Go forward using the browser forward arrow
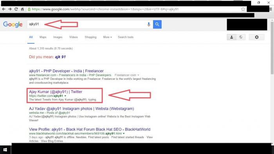The height and width of the screenshot is (154, 274). (x=10, y=9)
